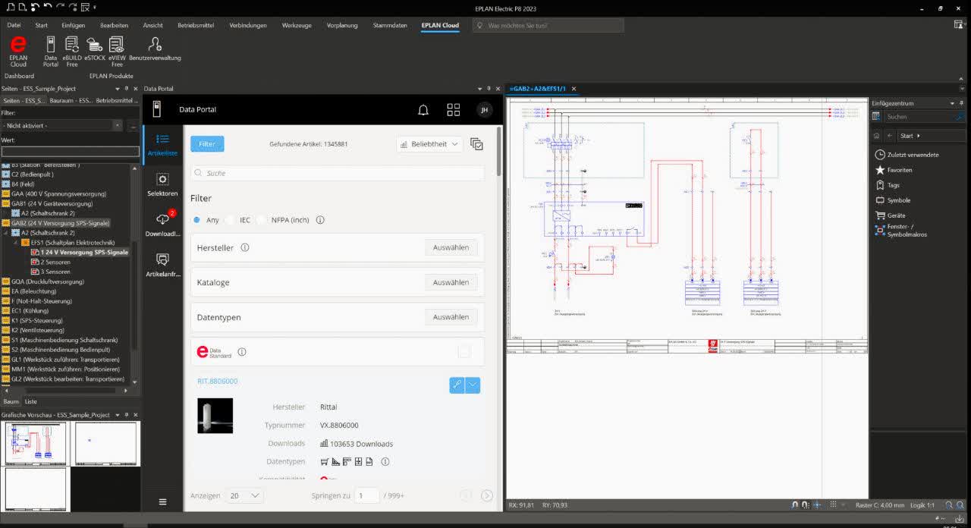Click the Datentypen info icon for RIT.8806000

tap(385, 461)
